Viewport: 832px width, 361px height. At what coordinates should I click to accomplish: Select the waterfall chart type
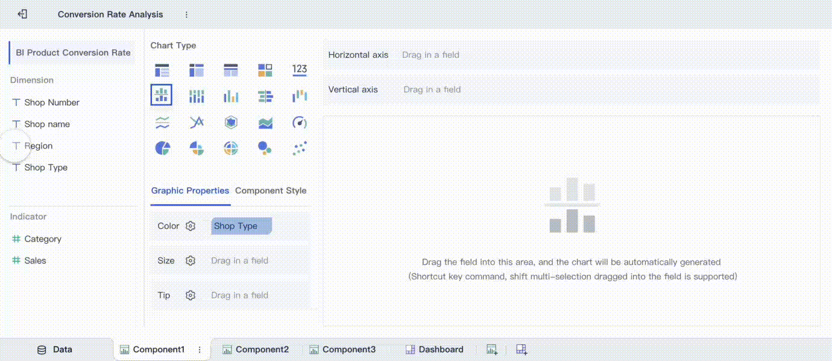300,96
